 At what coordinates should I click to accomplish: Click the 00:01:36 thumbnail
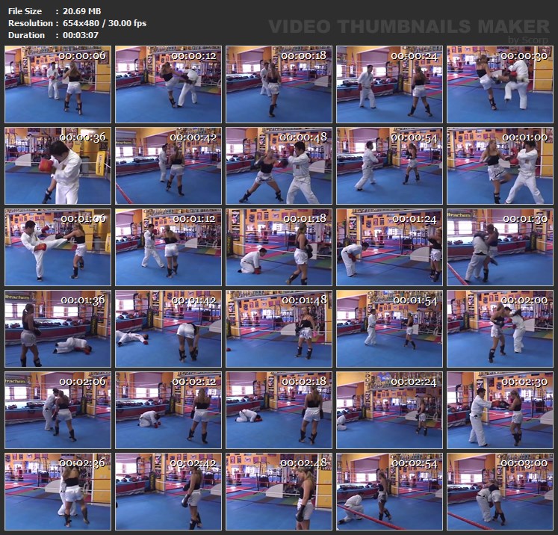pos(58,329)
